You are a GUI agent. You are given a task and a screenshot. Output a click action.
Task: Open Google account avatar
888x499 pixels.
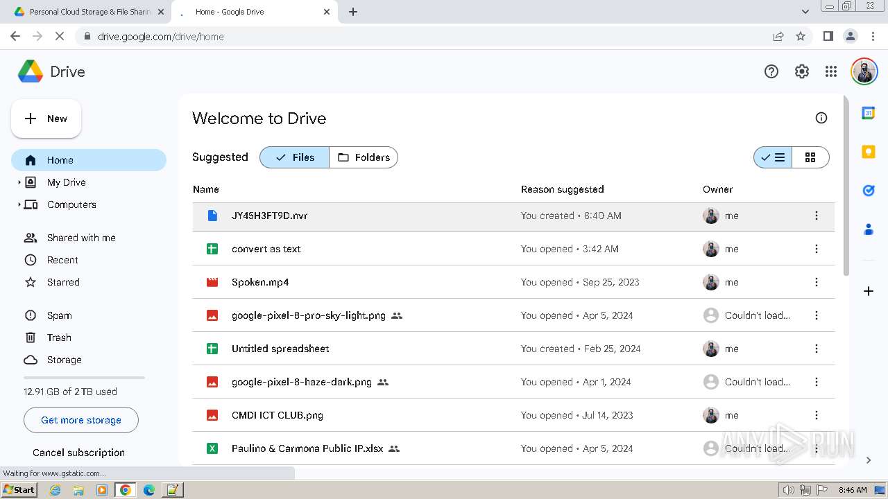tap(864, 71)
